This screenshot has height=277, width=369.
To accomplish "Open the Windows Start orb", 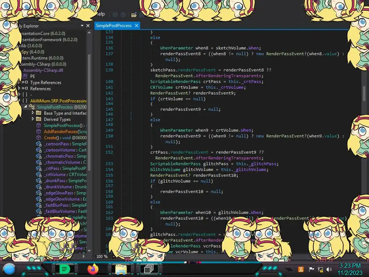I will pyautogui.click(x=9, y=269).
